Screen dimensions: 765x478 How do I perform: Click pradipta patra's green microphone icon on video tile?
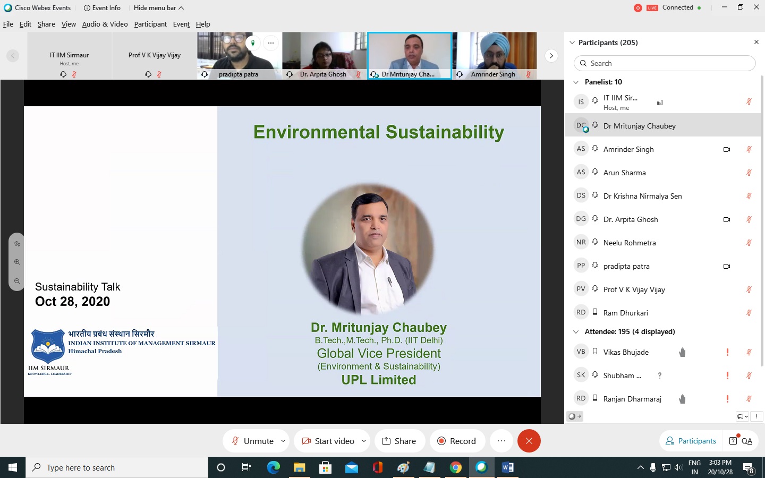point(253,43)
